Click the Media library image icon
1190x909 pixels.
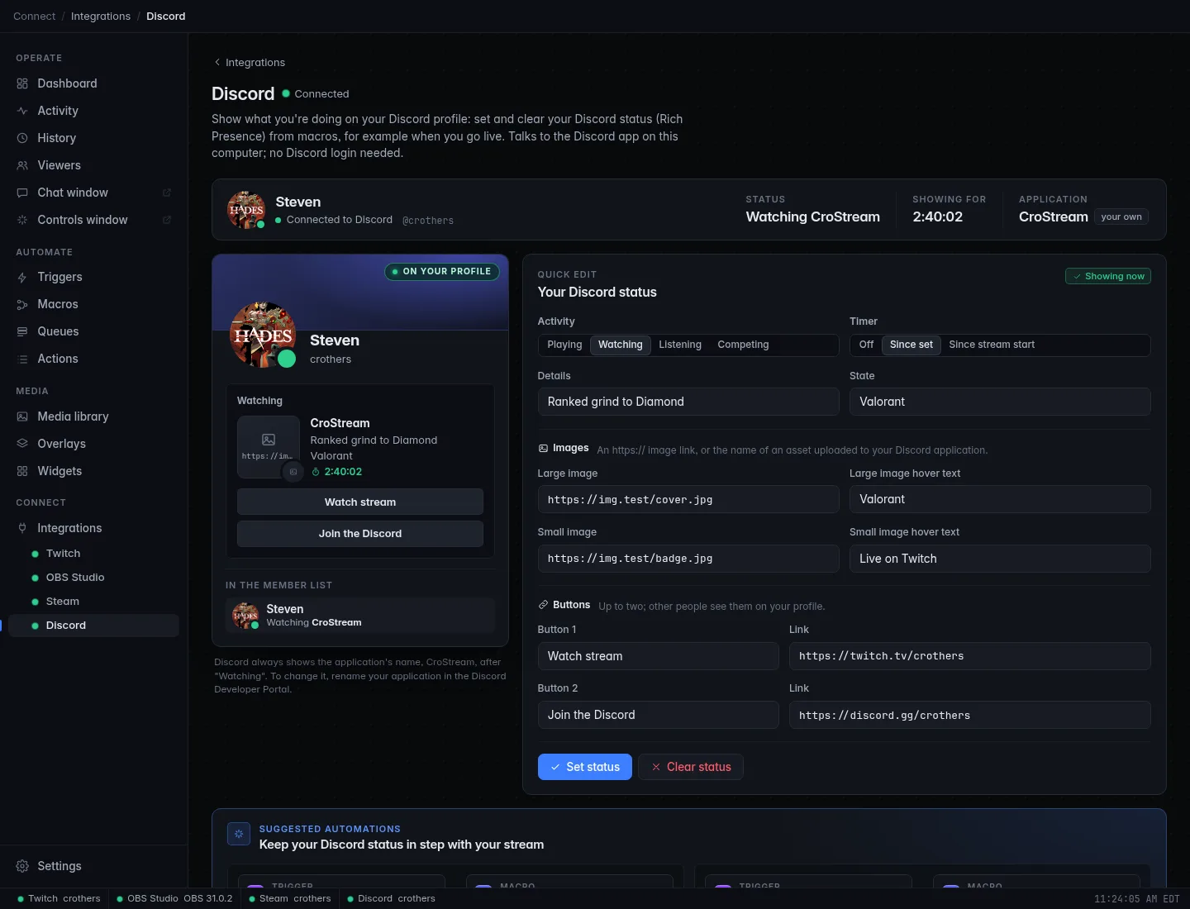tap(22, 416)
